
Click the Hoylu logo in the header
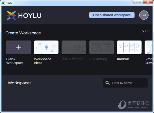tap(24, 15)
